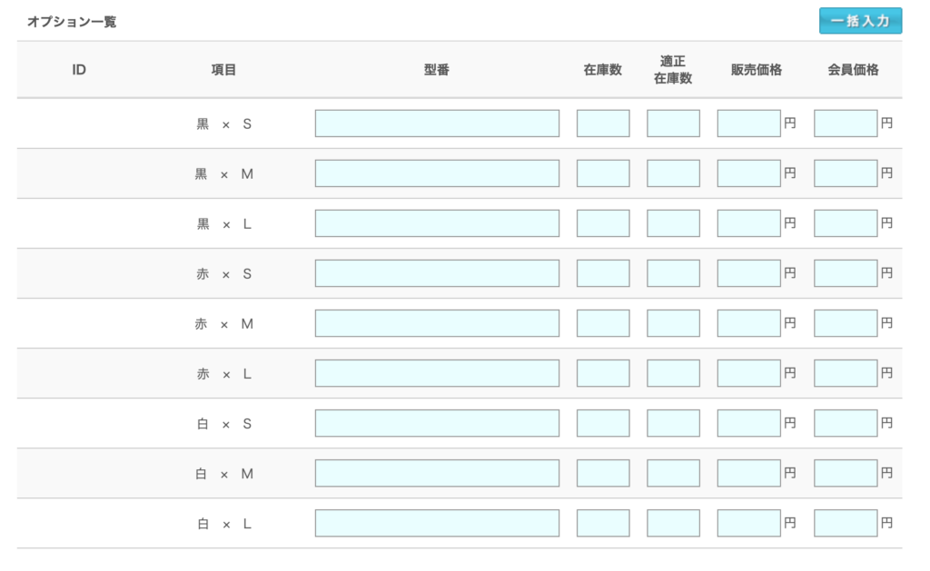Focus the 販売価格 field for 赤 × M
930x571 pixels.
click(x=748, y=323)
